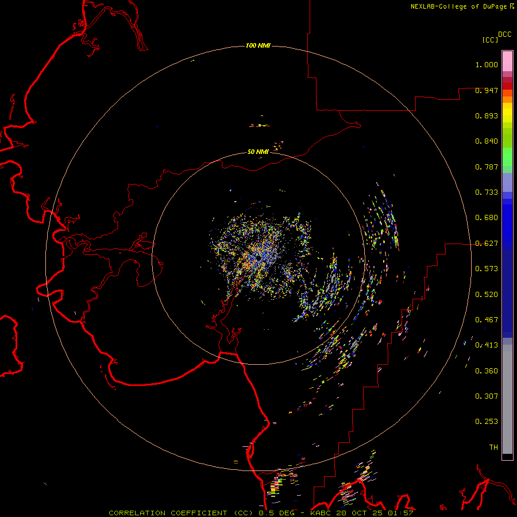Click the 0.520 value on the color scale
The image size is (517, 517).
(487, 295)
